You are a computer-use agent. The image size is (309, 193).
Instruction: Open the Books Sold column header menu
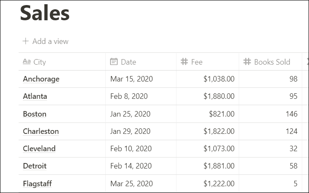(270, 62)
